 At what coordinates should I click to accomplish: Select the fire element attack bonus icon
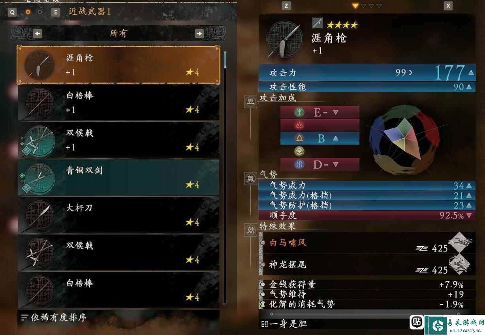tap(299, 125)
